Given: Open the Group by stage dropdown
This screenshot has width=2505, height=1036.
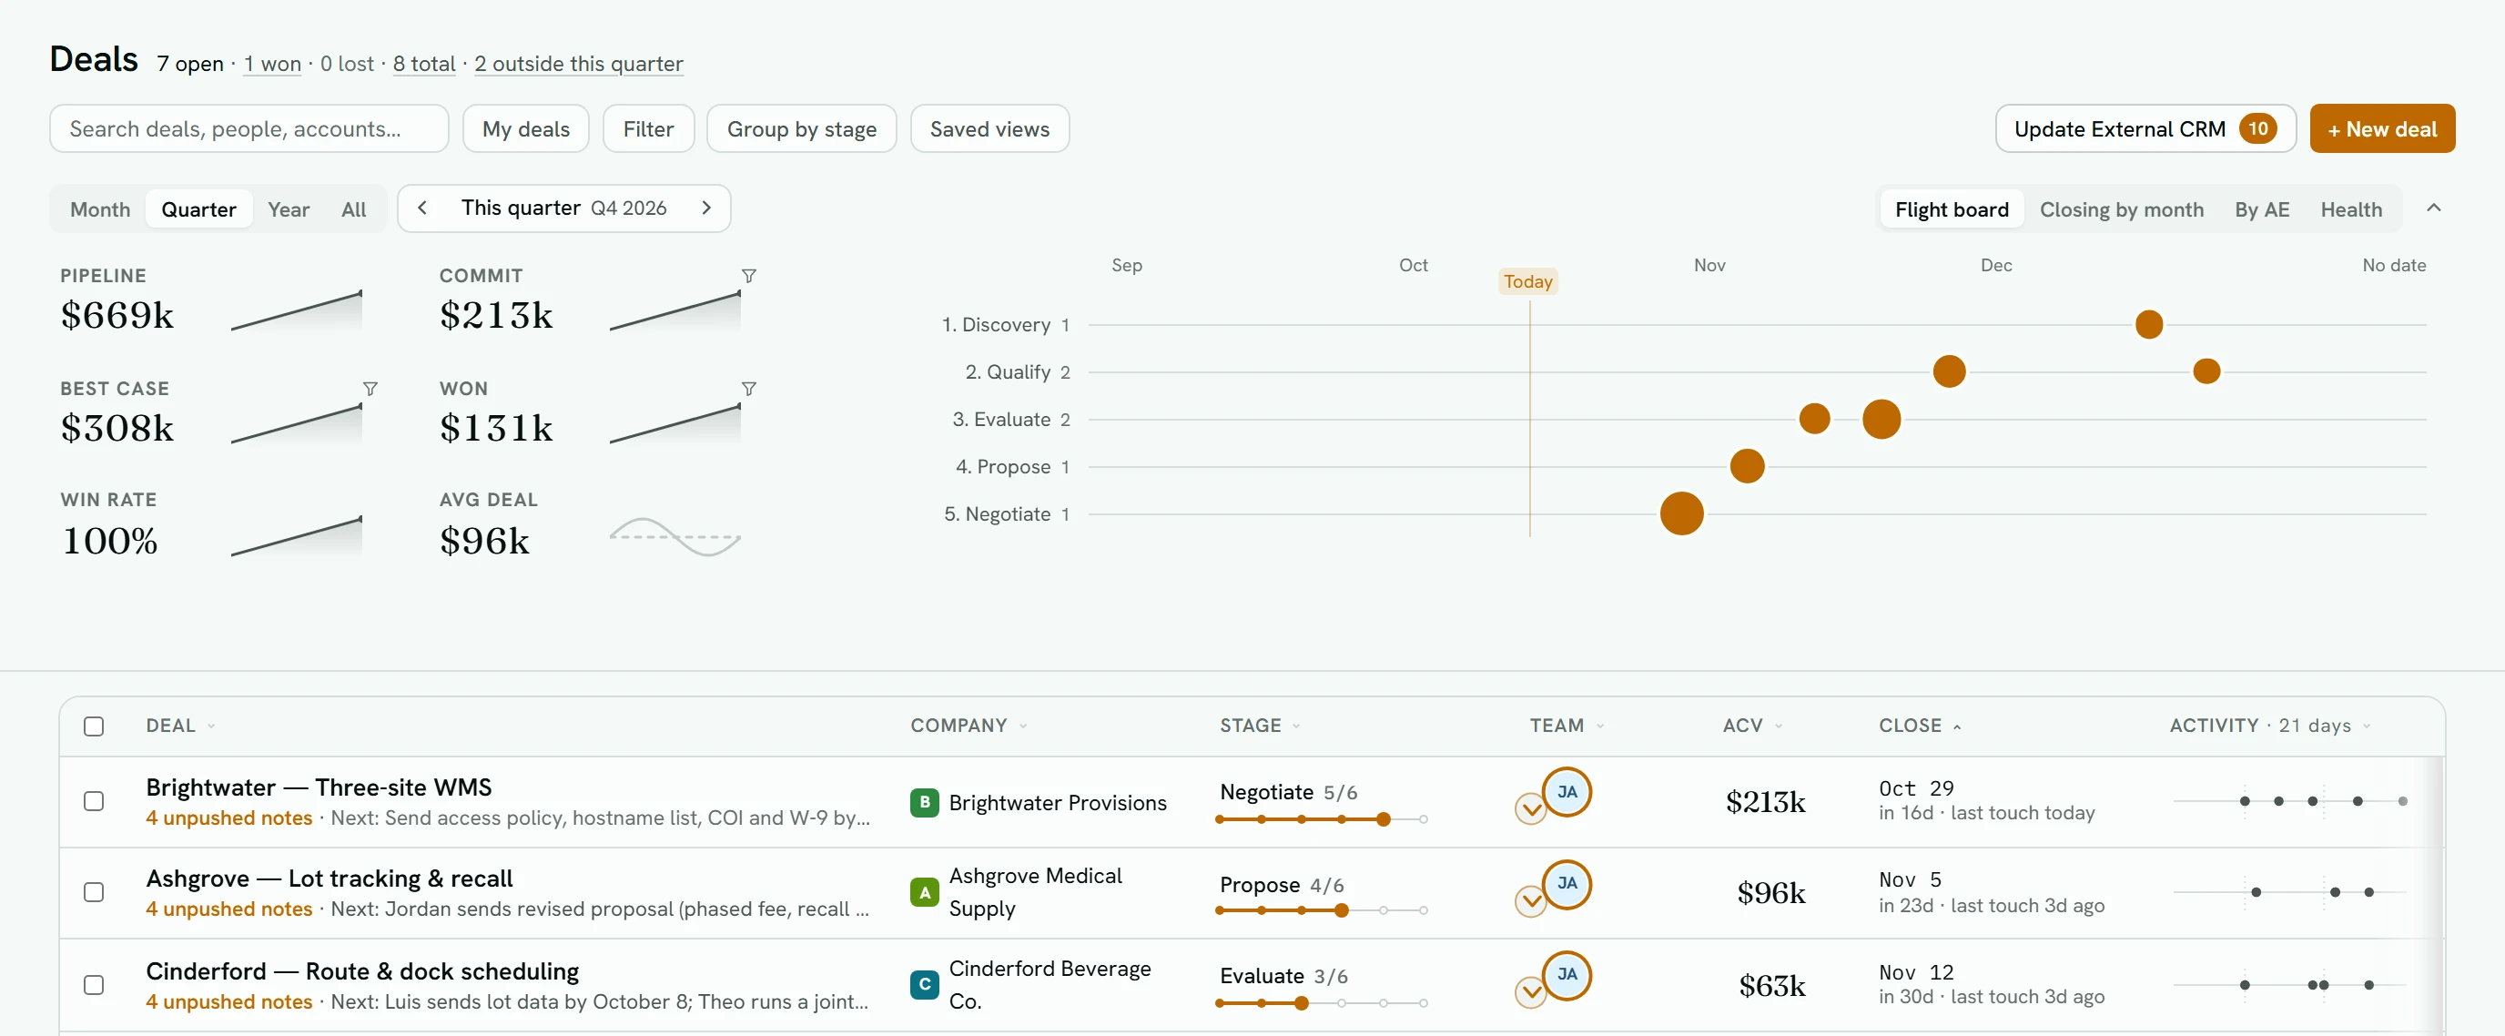Looking at the screenshot, I should pyautogui.click(x=800, y=129).
